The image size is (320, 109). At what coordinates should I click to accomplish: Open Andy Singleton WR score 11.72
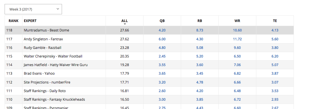pos(237,39)
